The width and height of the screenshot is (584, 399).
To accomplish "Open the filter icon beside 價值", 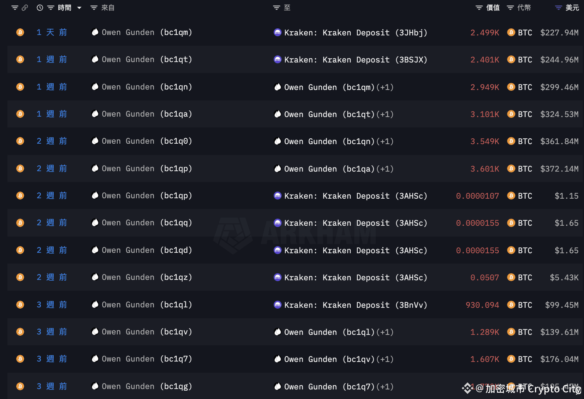I will tap(479, 8).
